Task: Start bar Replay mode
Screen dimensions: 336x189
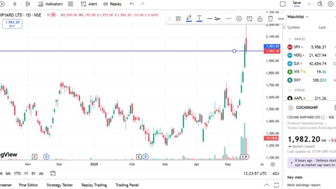Action: pyautogui.click(x=112, y=4)
